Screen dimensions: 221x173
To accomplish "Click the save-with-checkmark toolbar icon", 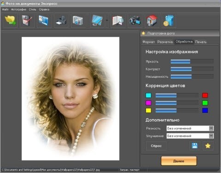I will [x=27, y=20].
